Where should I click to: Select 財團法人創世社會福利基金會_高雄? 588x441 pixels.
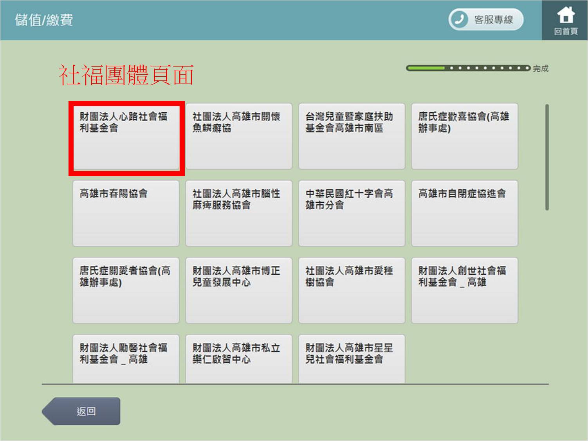[x=465, y=290]
